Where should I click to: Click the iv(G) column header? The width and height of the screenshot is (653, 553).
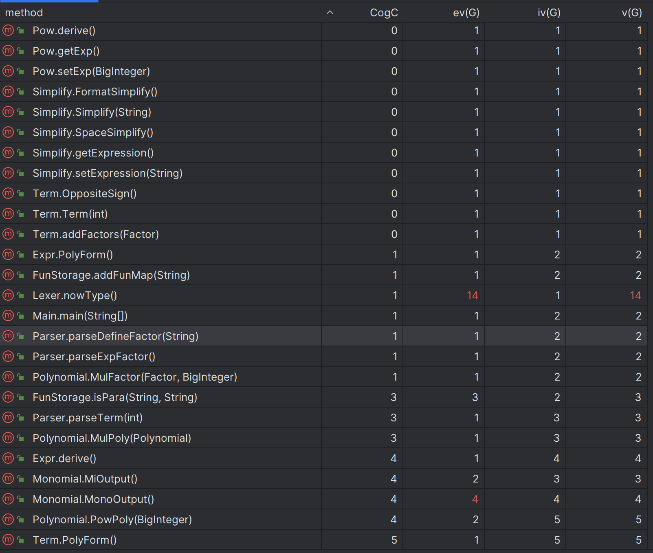coord(549,13)
